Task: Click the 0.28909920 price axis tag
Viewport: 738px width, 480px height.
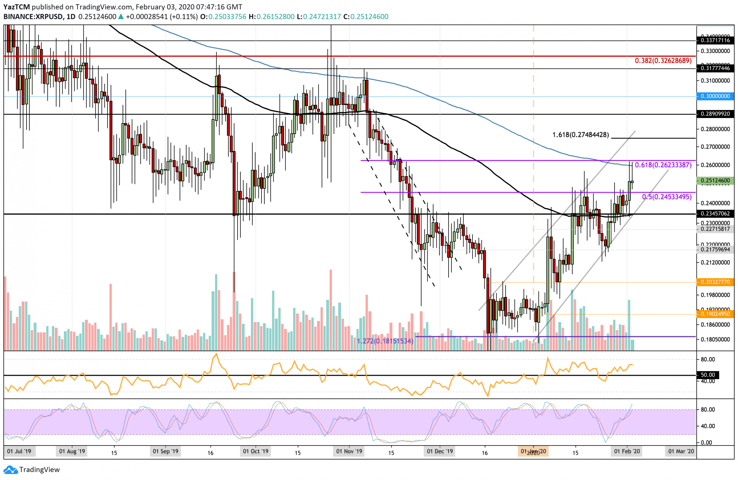Action: pos(715,114)
